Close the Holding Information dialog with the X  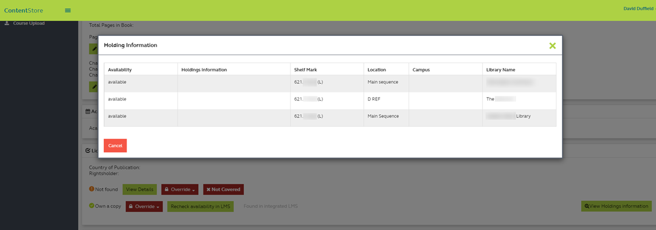(552, 46)
